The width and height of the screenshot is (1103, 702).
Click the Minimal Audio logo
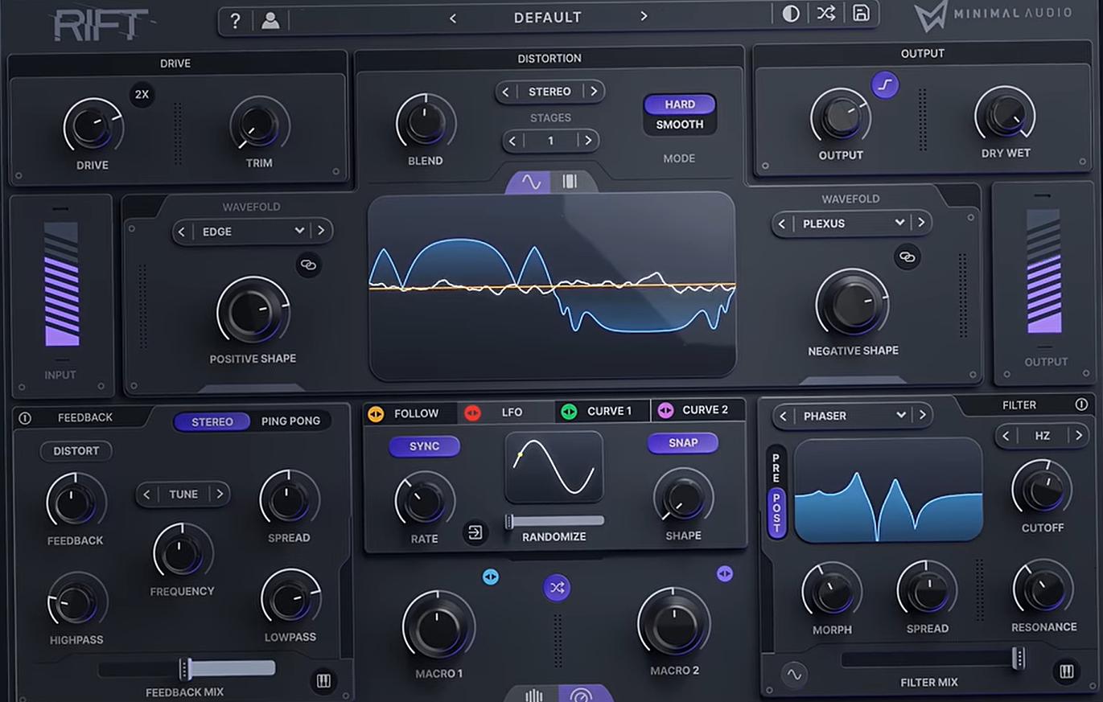pos(994,16)
